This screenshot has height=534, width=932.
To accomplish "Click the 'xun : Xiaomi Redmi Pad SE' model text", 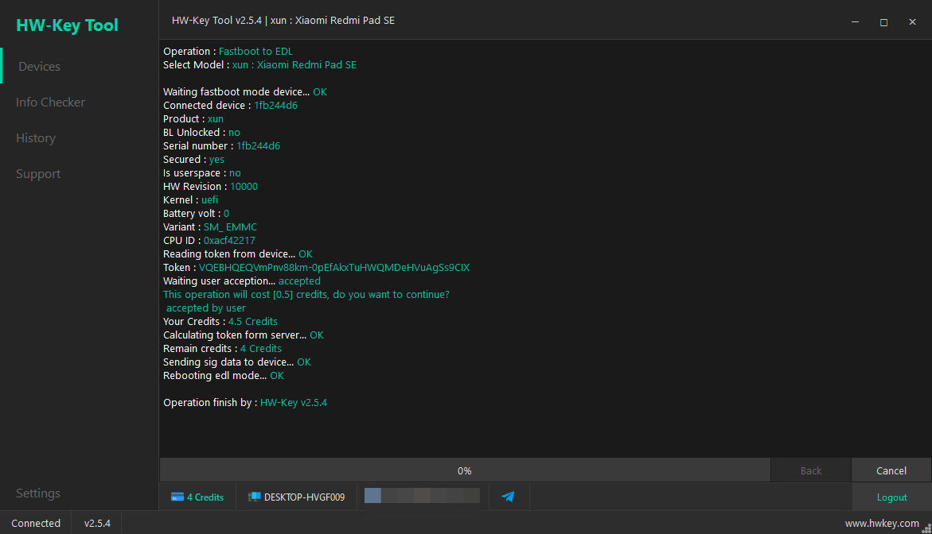I will point(294,65).
